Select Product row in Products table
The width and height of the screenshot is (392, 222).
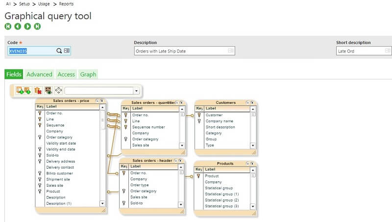(212, 176)
